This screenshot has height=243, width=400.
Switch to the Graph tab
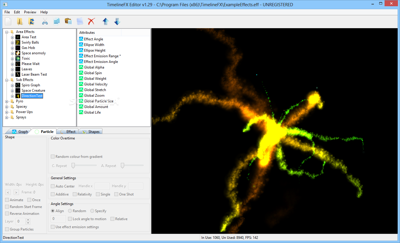click(20, 131)
